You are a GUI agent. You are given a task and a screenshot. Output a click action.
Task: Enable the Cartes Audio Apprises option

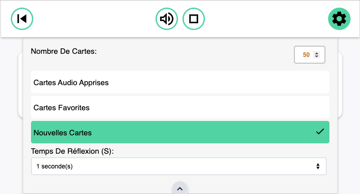[180, 82]
